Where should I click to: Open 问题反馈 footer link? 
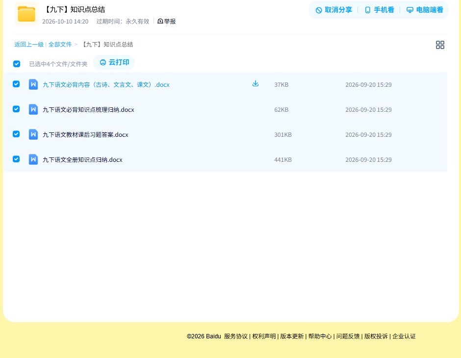(348, 336)
